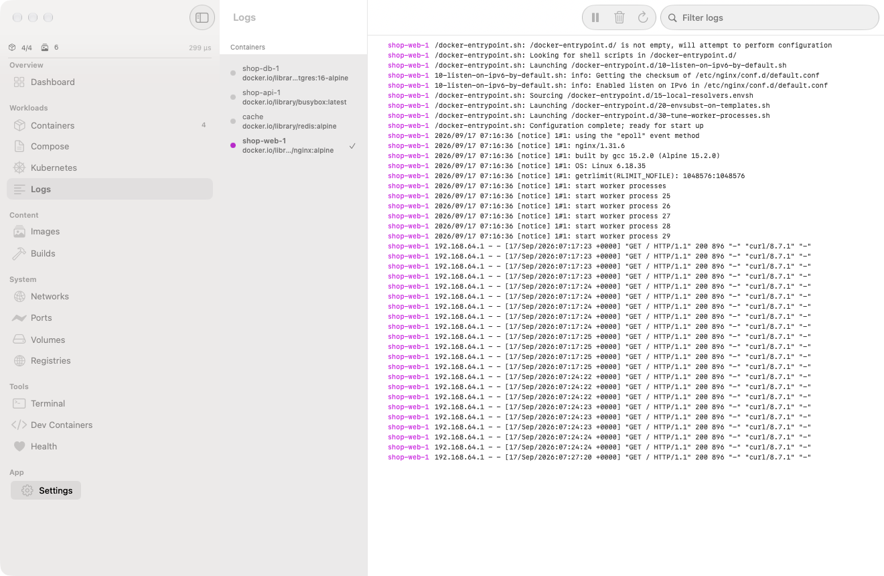The image size is (884, 576).
Task: Click the Dashboard grid icon
Action: pyautogui.click(x=19, y=82)
